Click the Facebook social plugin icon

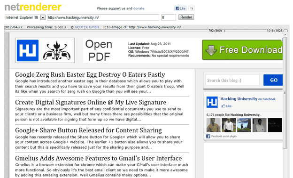pyautogui.click(x=208, y=136)
